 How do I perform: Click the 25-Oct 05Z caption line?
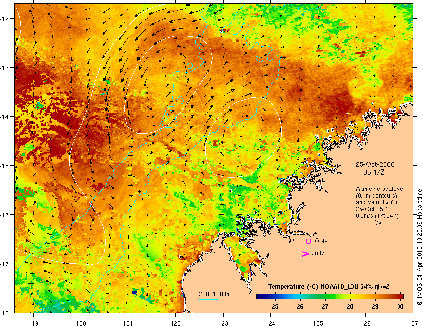(372, 209)
